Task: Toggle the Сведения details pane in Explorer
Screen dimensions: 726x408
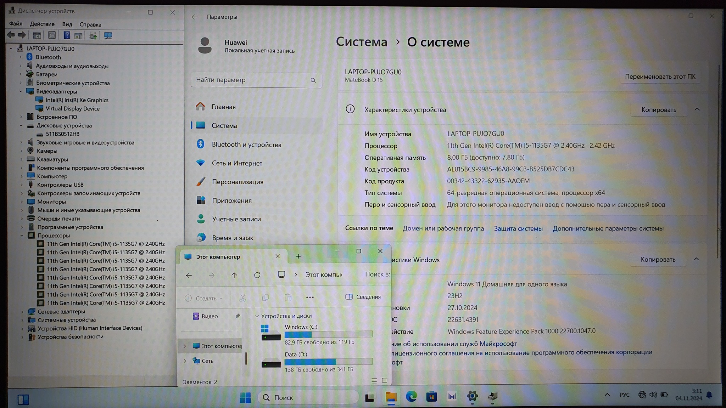Action: coord(363,297)
